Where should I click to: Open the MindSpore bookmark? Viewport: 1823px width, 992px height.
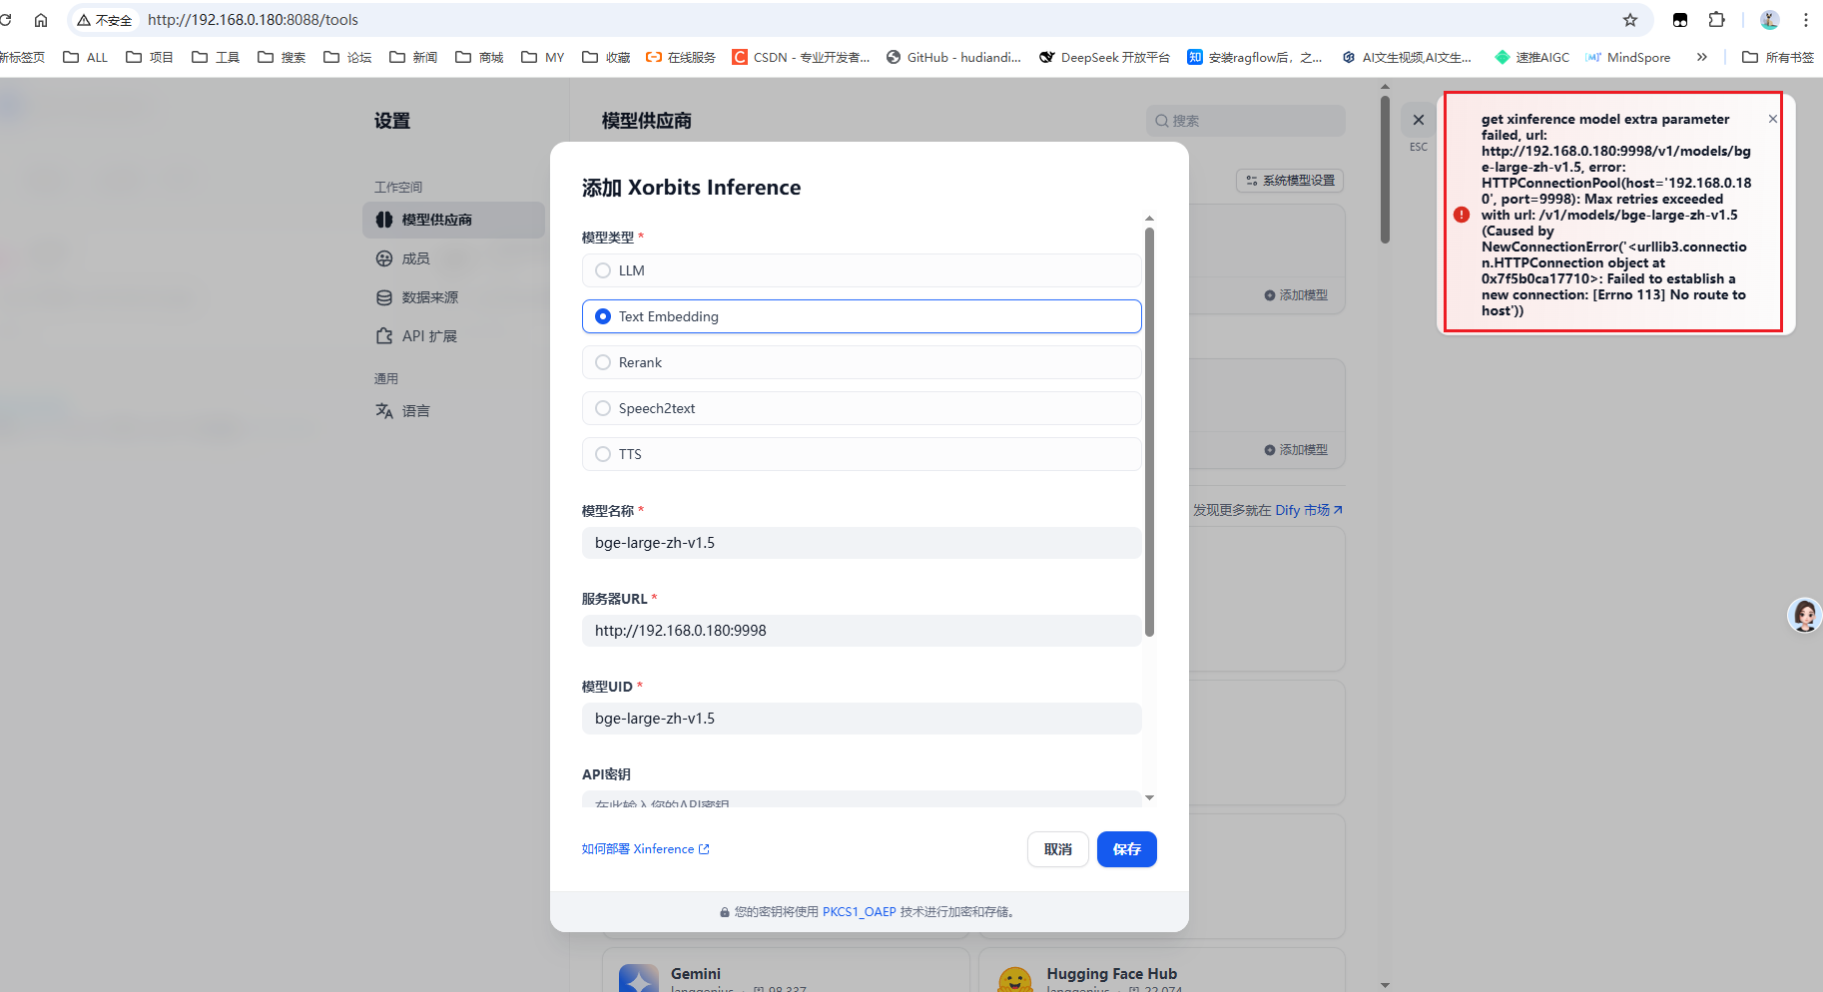(1628, 58)
